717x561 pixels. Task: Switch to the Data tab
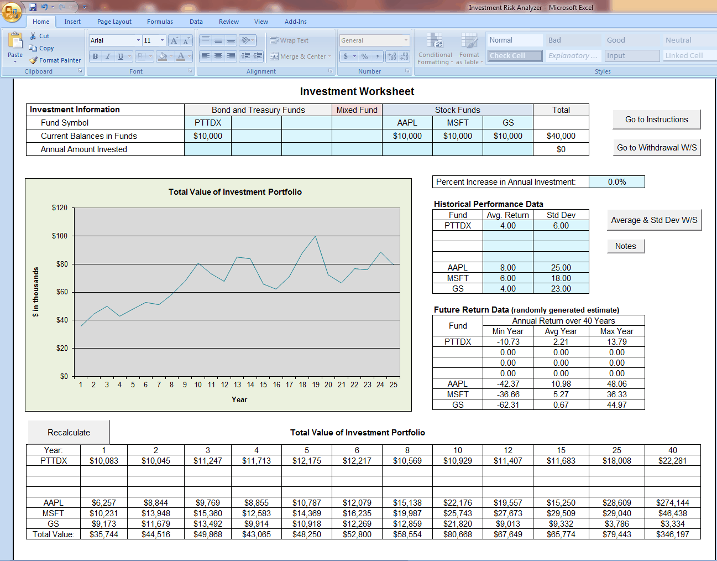(x=196, y=22)
